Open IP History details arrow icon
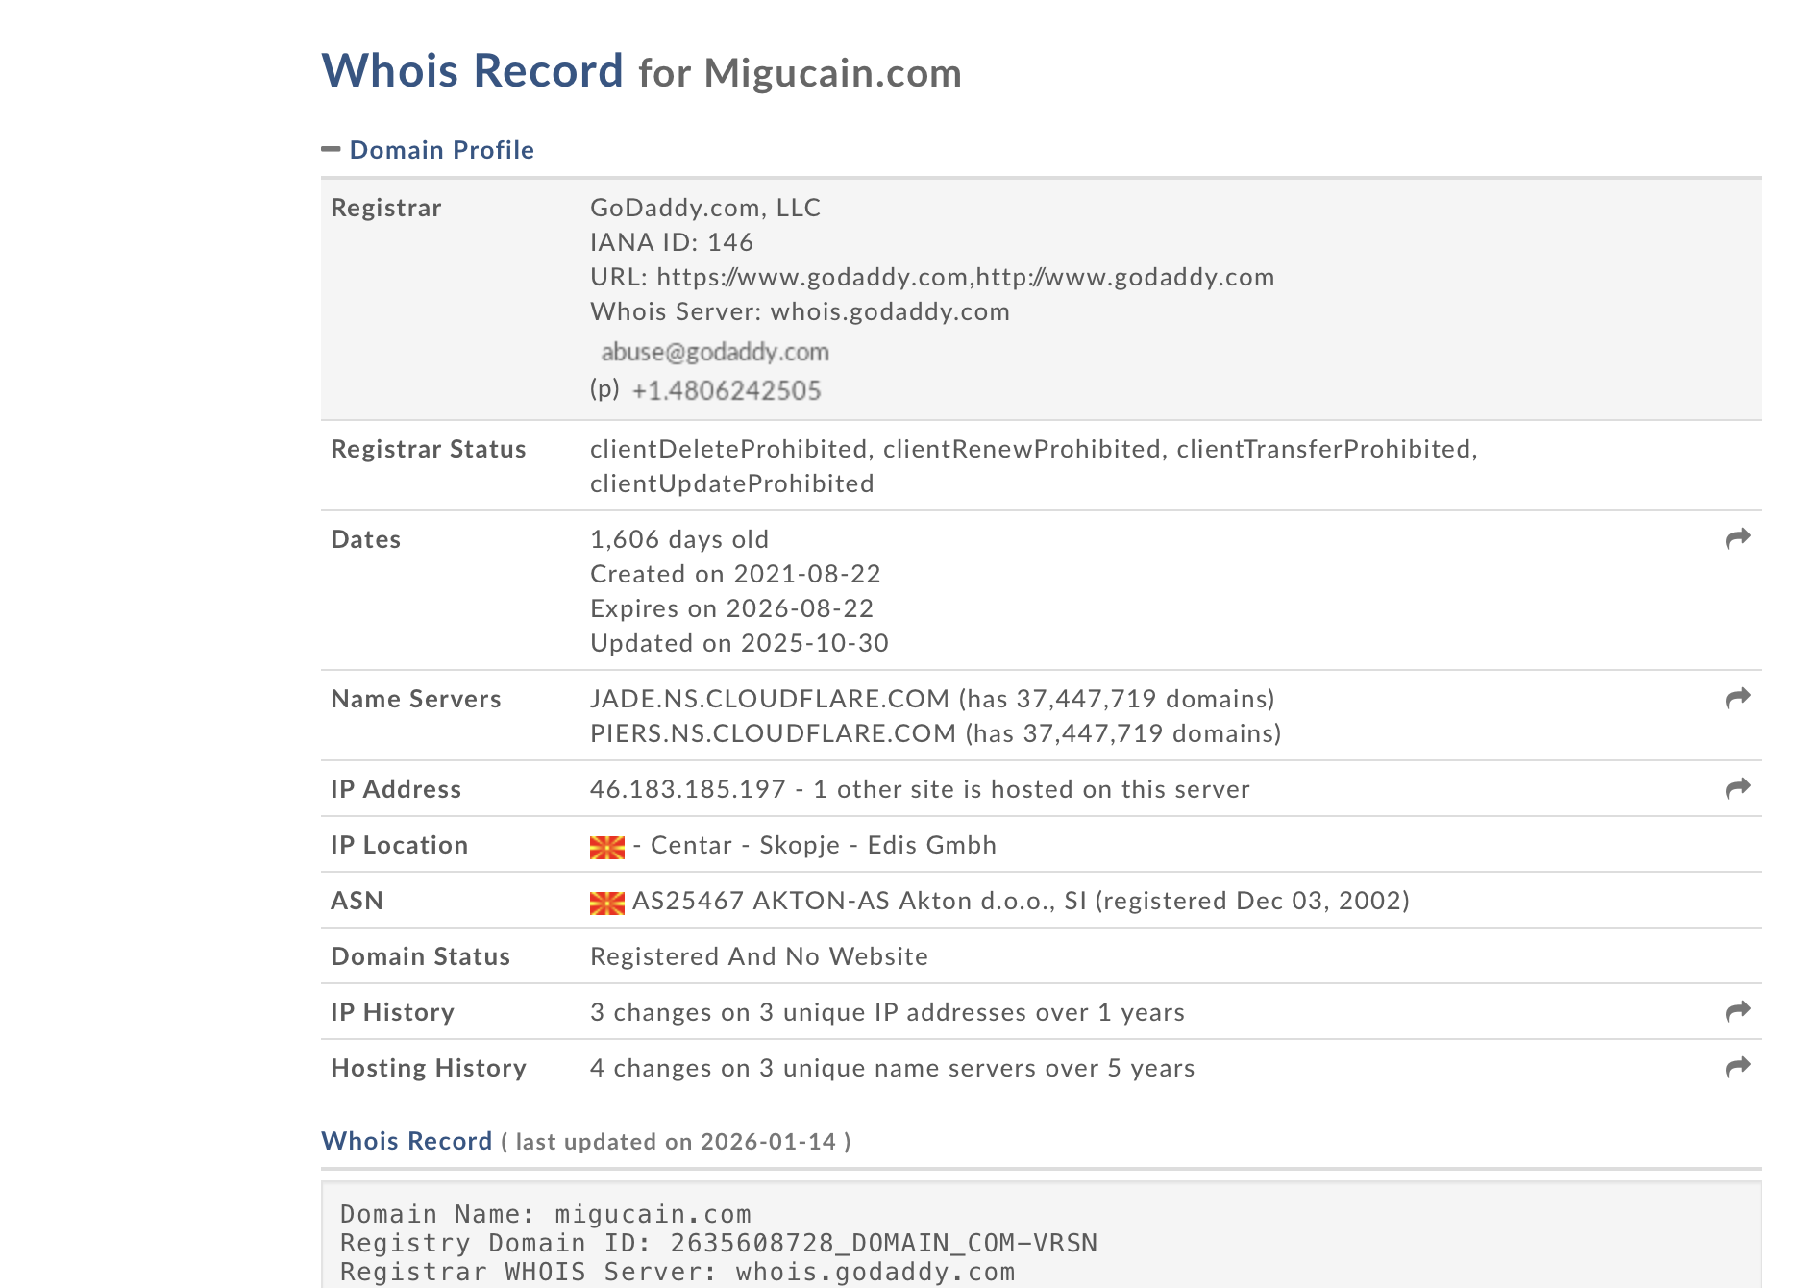 pyautogui.click(x=1737, y=1012)
